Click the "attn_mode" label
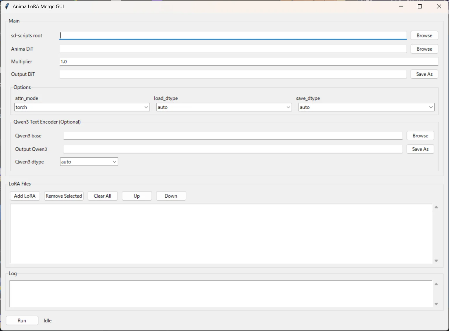Viewport: 449px width, 331px height. [x=27, y=98]
